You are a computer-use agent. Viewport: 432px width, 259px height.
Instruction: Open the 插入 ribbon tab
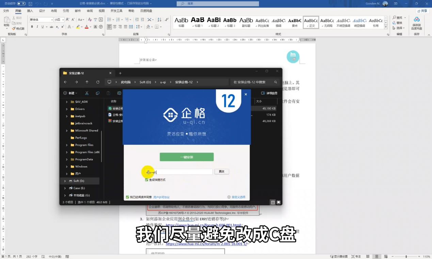point(30,11)
